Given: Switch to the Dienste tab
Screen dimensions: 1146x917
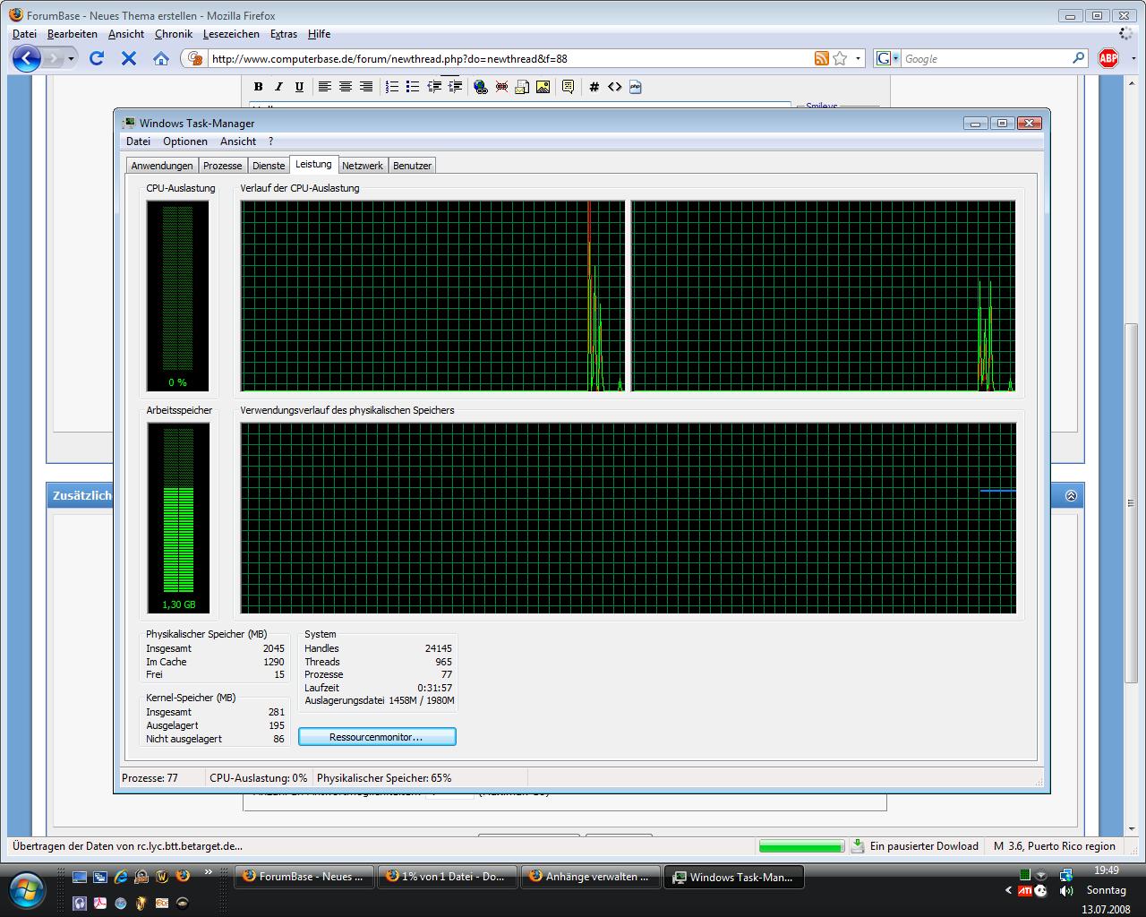Looking at the screenshot, I should click(269, 166).
